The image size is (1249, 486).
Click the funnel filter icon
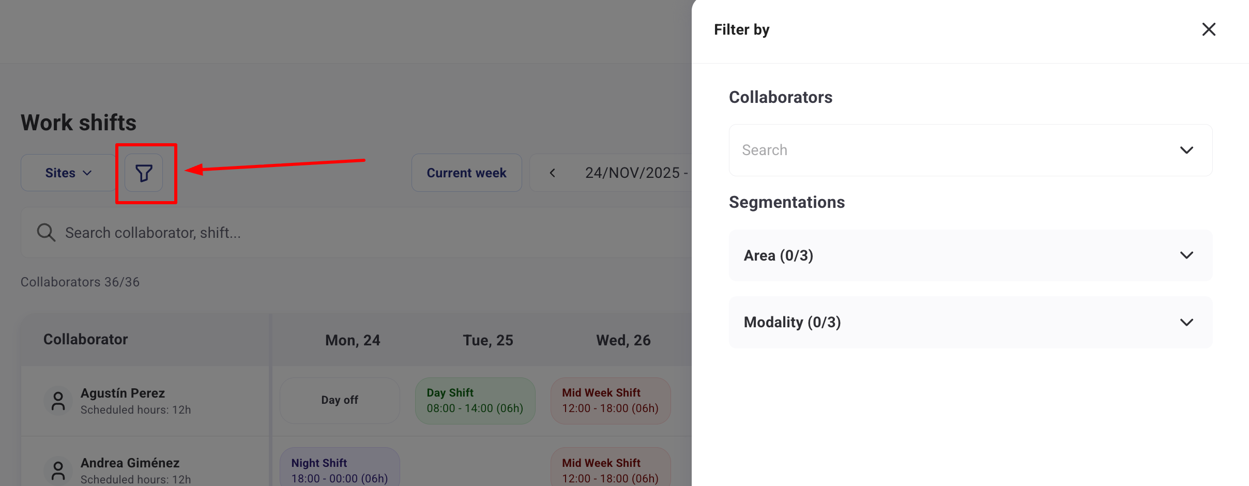coord(144,173)
